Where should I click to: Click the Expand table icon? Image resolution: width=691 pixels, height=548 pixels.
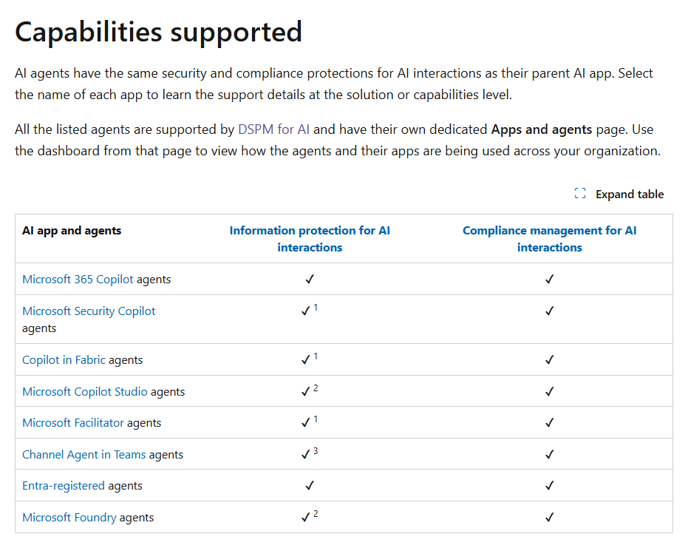pos(580,194)
